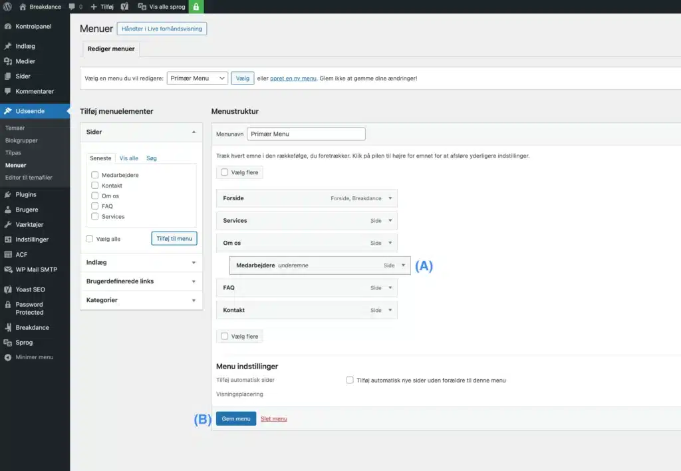Click the green padlock icon
Image resolution: width=681 pixels, height=471 pixels.
point(196,7)
